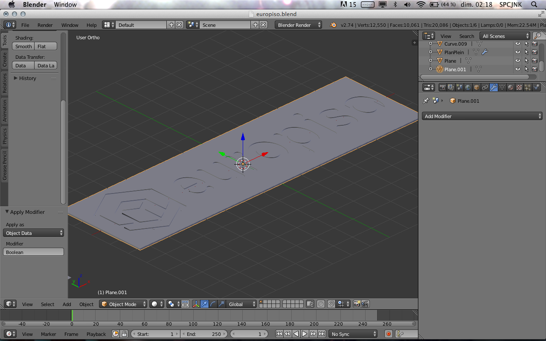Toggle auto keyframe record button in timeline
The image size is (546, 341).
(x=388, y=334)
